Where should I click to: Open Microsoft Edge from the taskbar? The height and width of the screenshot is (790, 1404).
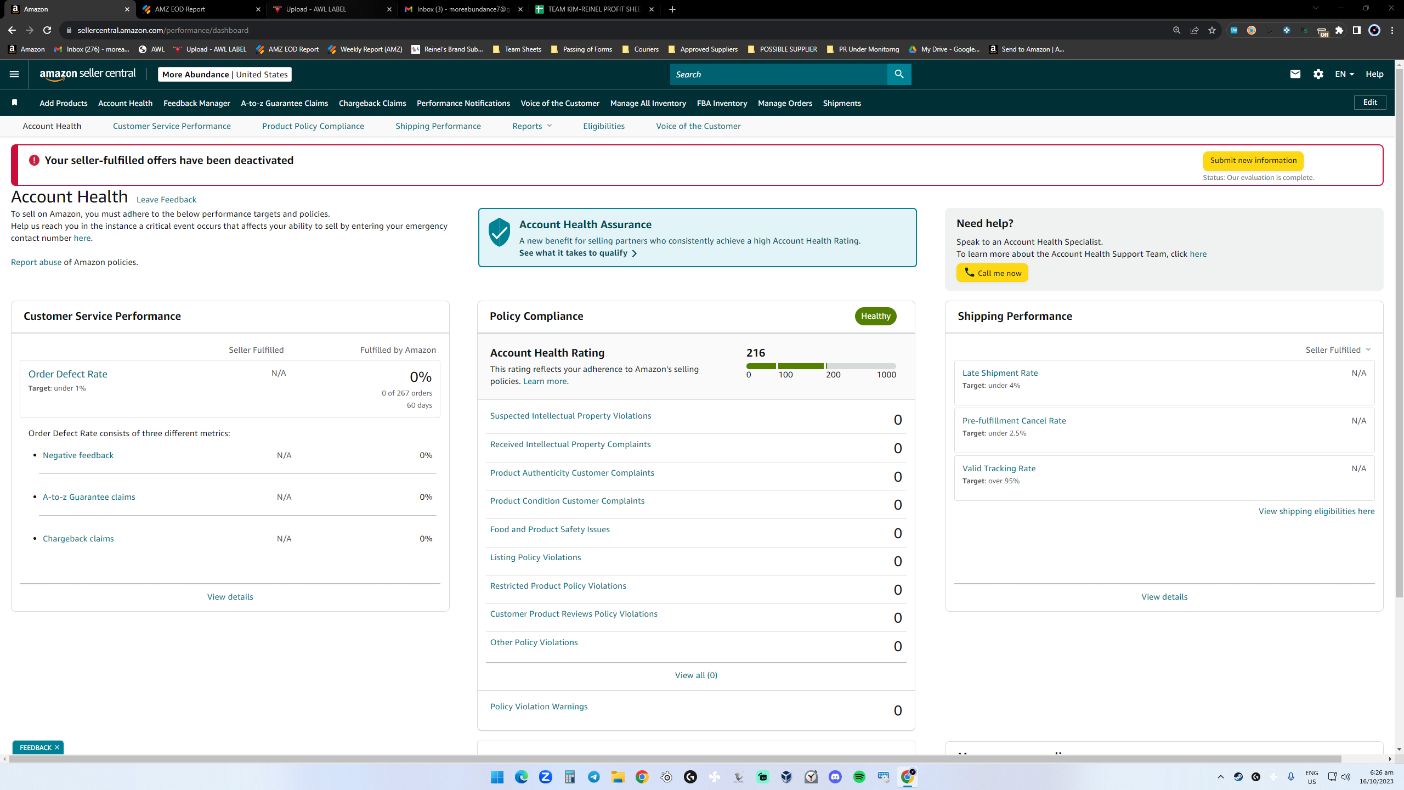tap(522, 777)
